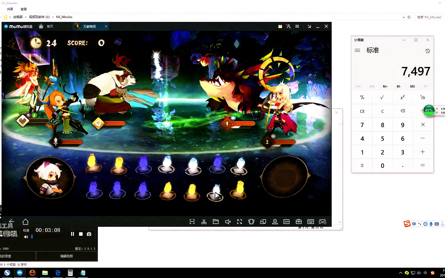Click the Explorer refresh icon
The height and width of the screenshot is (278, 445).
point(409,17)
